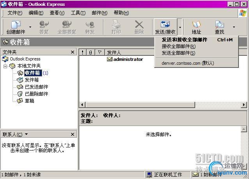Sort by priority column header

[x=83, y=52]
